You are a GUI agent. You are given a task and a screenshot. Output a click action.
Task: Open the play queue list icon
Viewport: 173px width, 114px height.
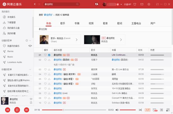tap(168, 110)
